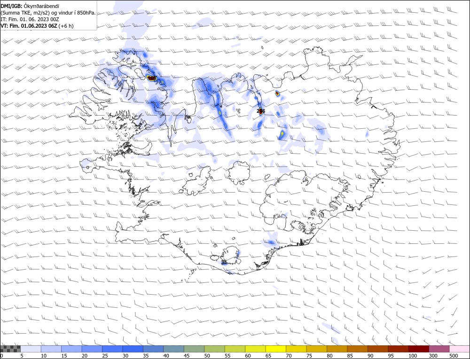The image size is (470, 359).
Task: Click the legend scale label '45'
Action: click(187, 356)
